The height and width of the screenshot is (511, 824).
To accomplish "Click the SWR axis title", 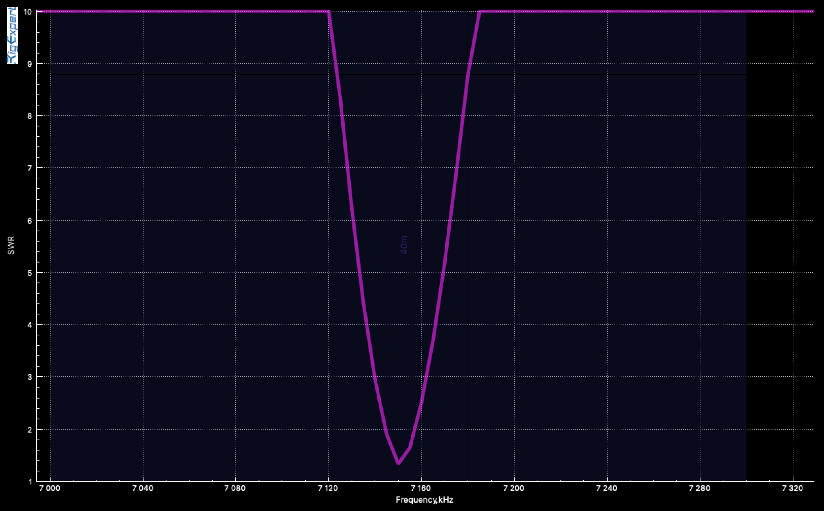I will coord(11,245).
